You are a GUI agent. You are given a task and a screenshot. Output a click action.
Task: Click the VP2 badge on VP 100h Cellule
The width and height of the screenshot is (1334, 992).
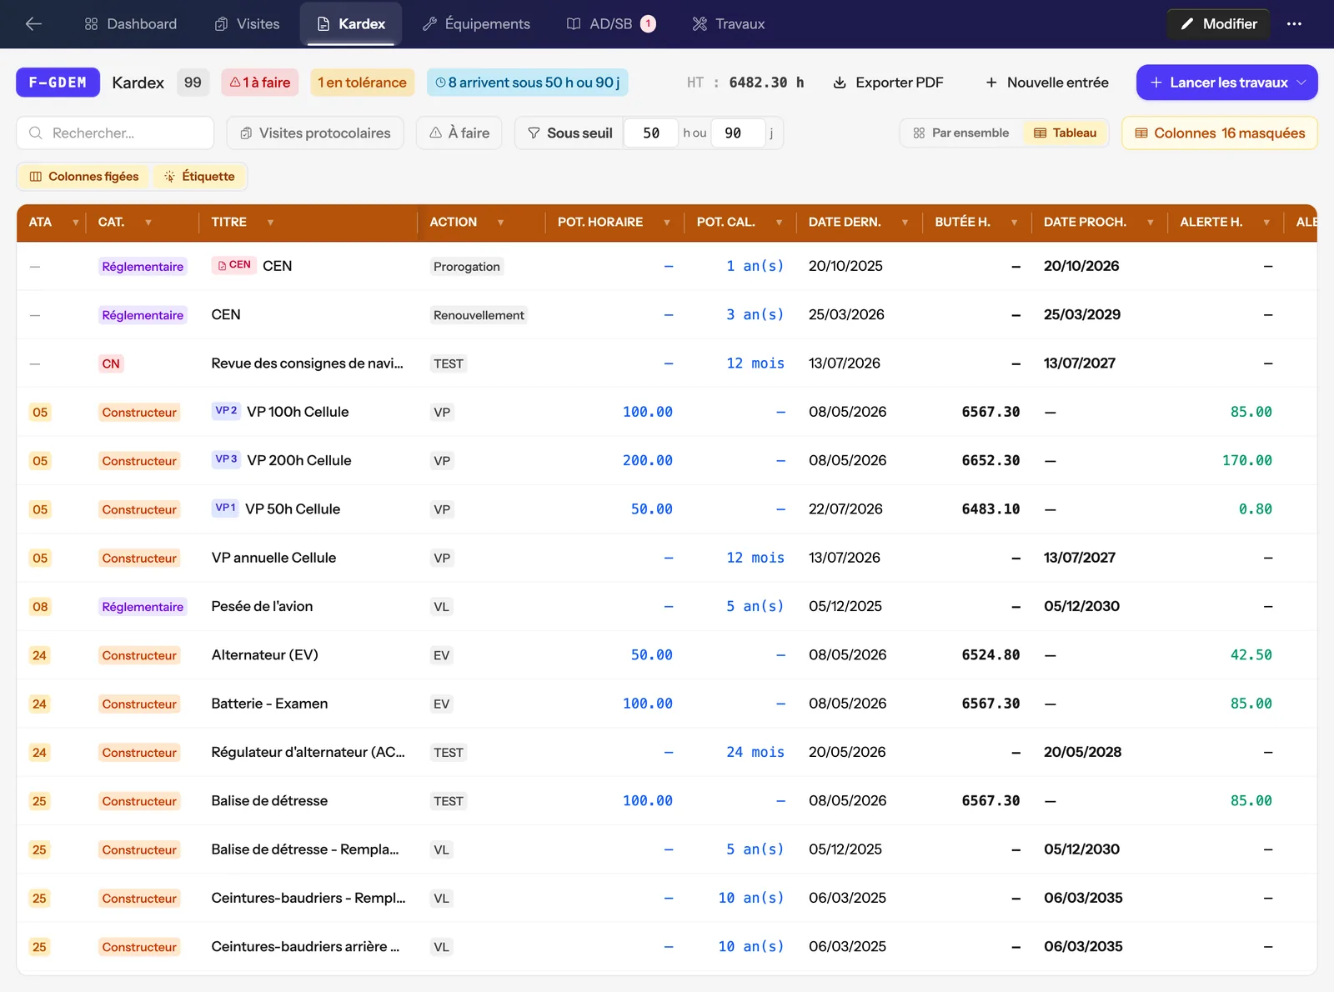coord(226,411)
